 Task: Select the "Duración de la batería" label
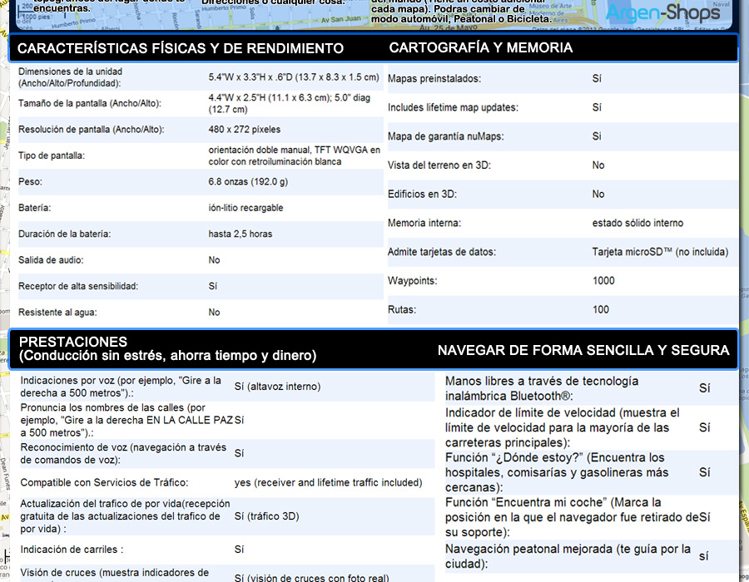tap(64, 234)
